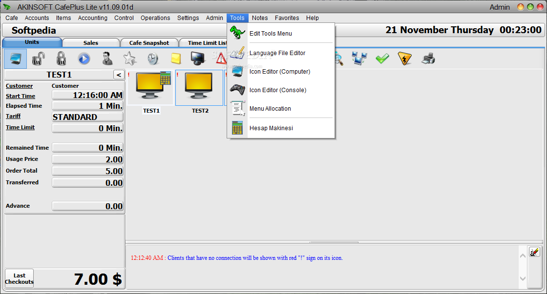This screenshot has height=294, width=547.
Task: Collapse the TEST1 panel with < button
Action: click(119, 75)
